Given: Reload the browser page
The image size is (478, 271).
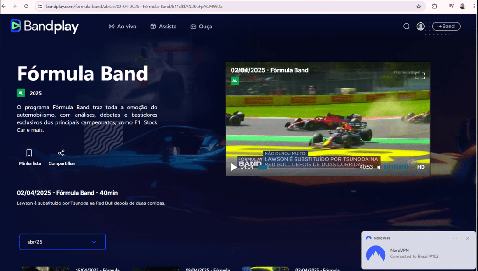Looking at the screenshot, I should point(26,6).
